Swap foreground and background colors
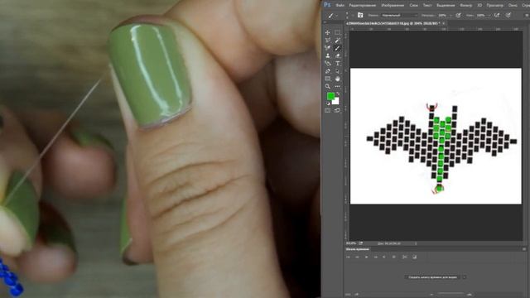Screen dimensions: 530x298 (337, 94)
